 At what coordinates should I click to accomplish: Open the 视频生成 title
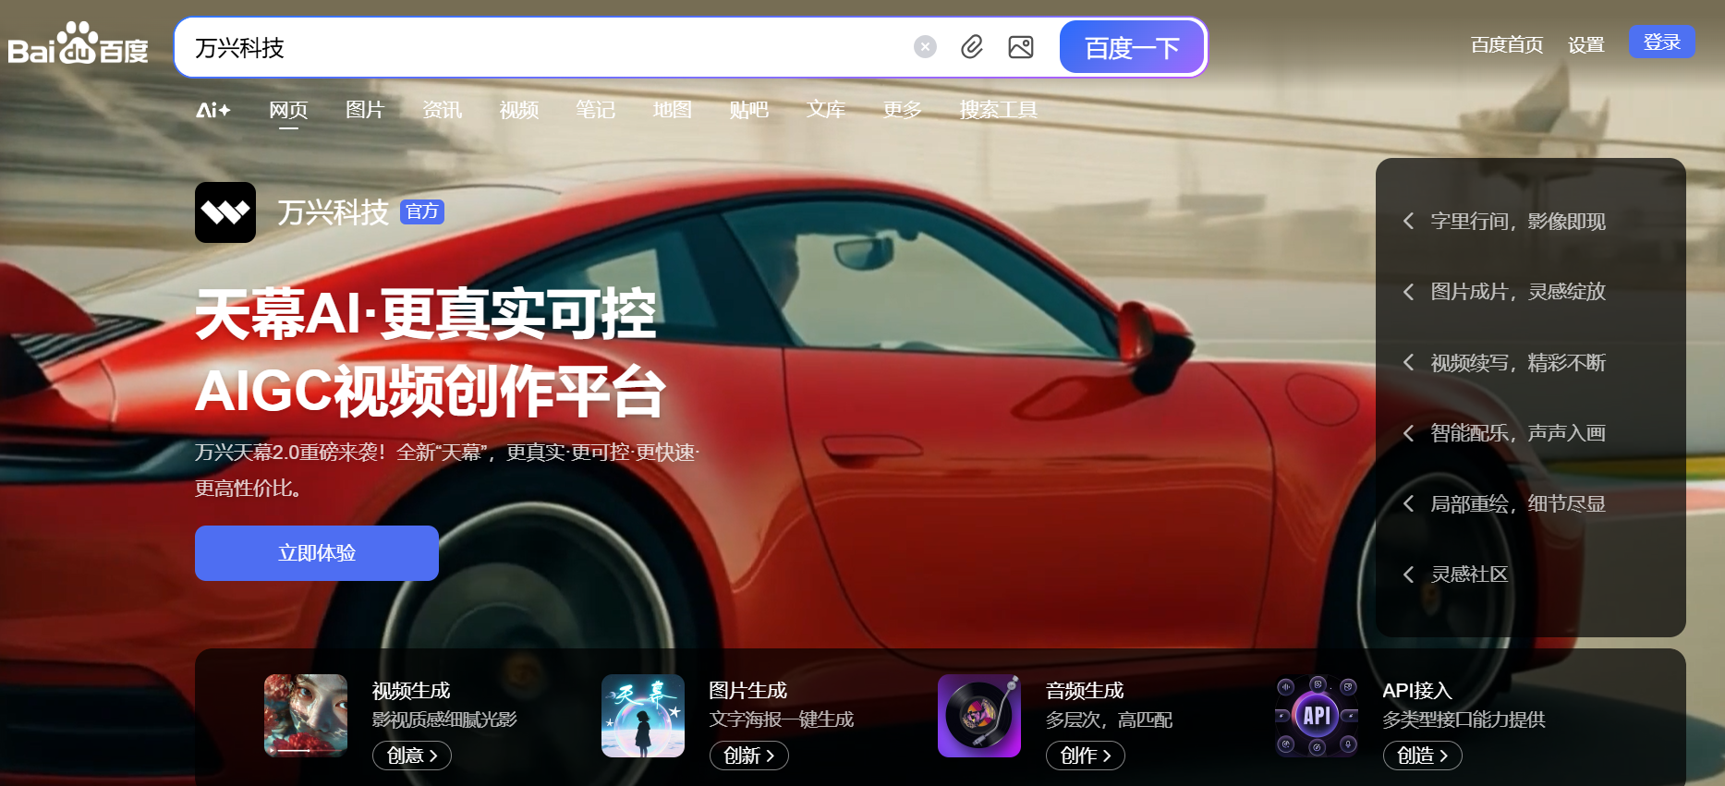point(411,691)
